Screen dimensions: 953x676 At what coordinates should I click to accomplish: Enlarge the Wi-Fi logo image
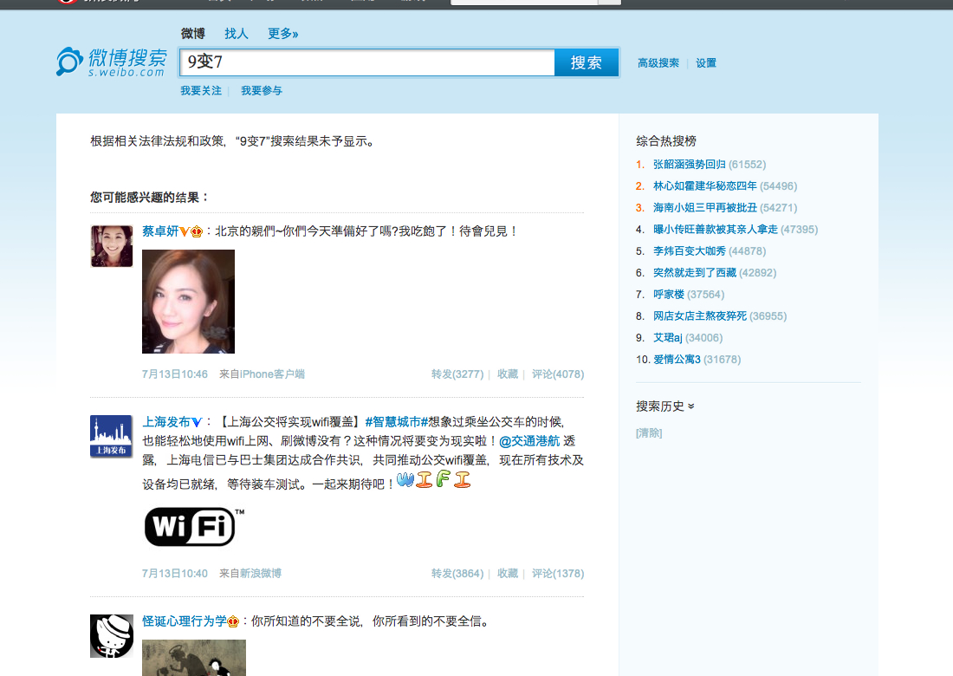click(194, 526)
